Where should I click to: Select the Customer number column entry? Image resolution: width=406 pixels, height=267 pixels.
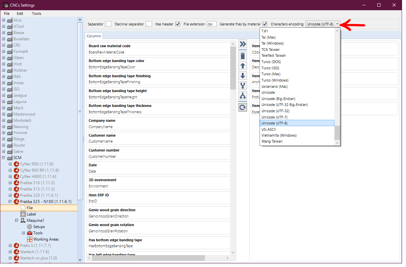click(158, 153)
